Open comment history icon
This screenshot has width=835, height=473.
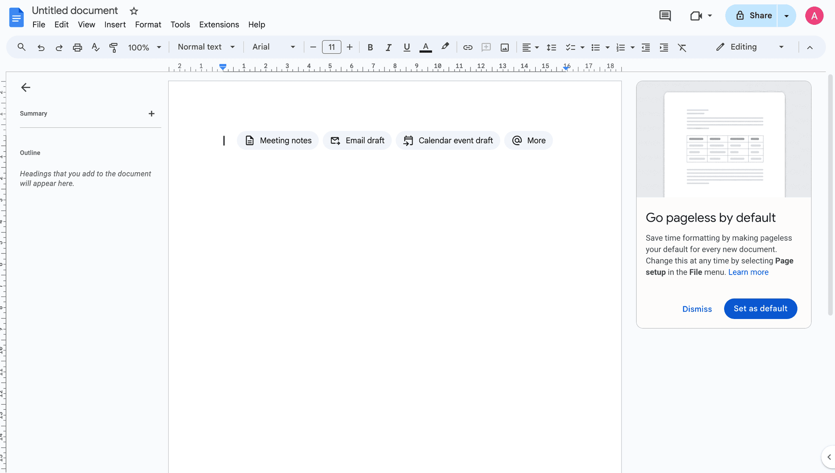point(665,16)
